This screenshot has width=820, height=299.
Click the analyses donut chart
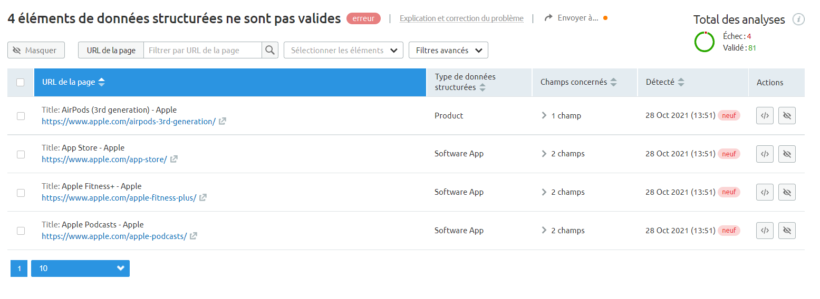click(x=705, y=42)
